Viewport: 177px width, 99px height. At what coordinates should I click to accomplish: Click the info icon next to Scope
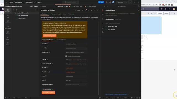click(x=46, y=76)
